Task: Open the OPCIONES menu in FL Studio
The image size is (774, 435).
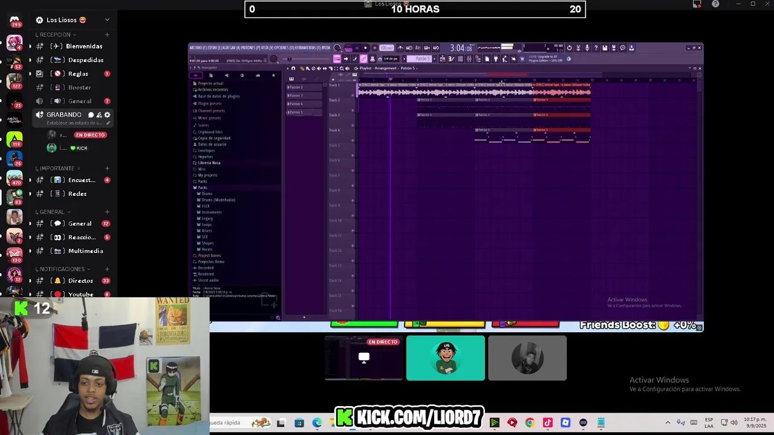Action: coord(283,48)
